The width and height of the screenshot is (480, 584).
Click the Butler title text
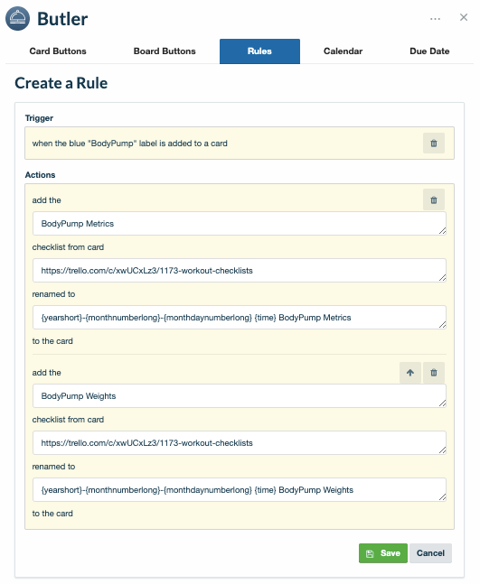pos(62,19)
